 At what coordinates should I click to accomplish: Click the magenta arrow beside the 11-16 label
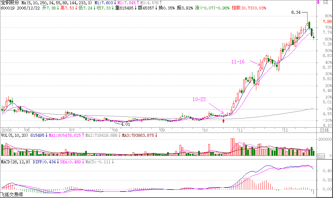pyautogui.click(x=255, y=63)
